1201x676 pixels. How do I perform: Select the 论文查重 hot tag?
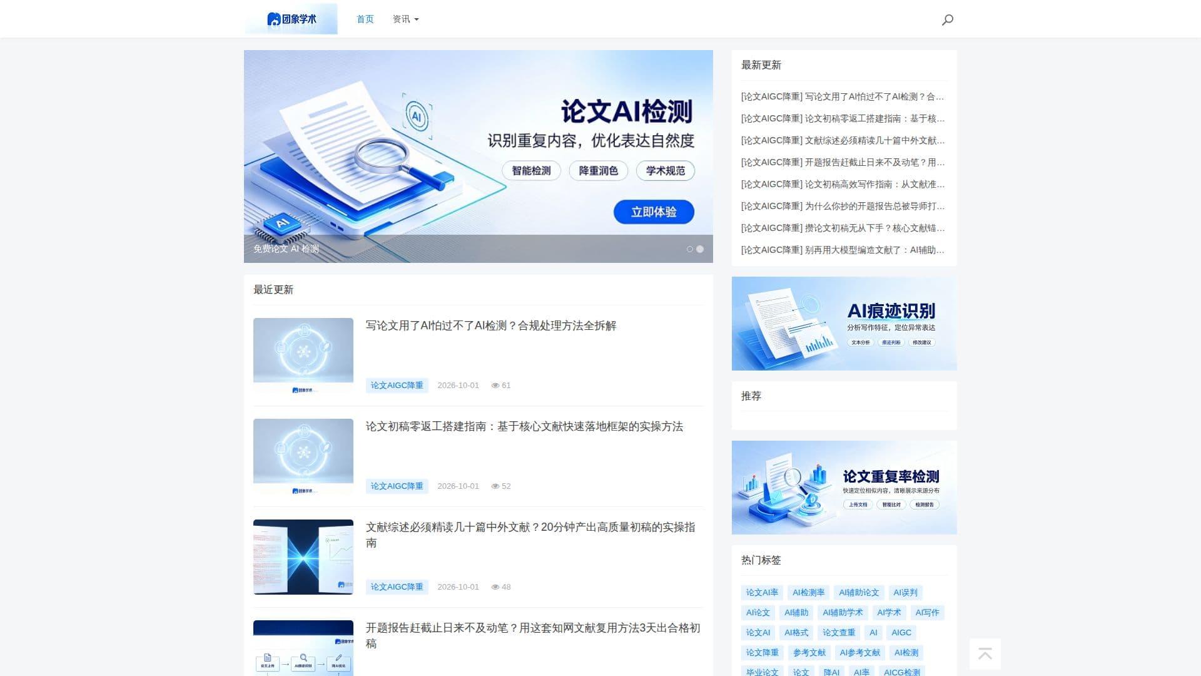(x=839, y=633)
